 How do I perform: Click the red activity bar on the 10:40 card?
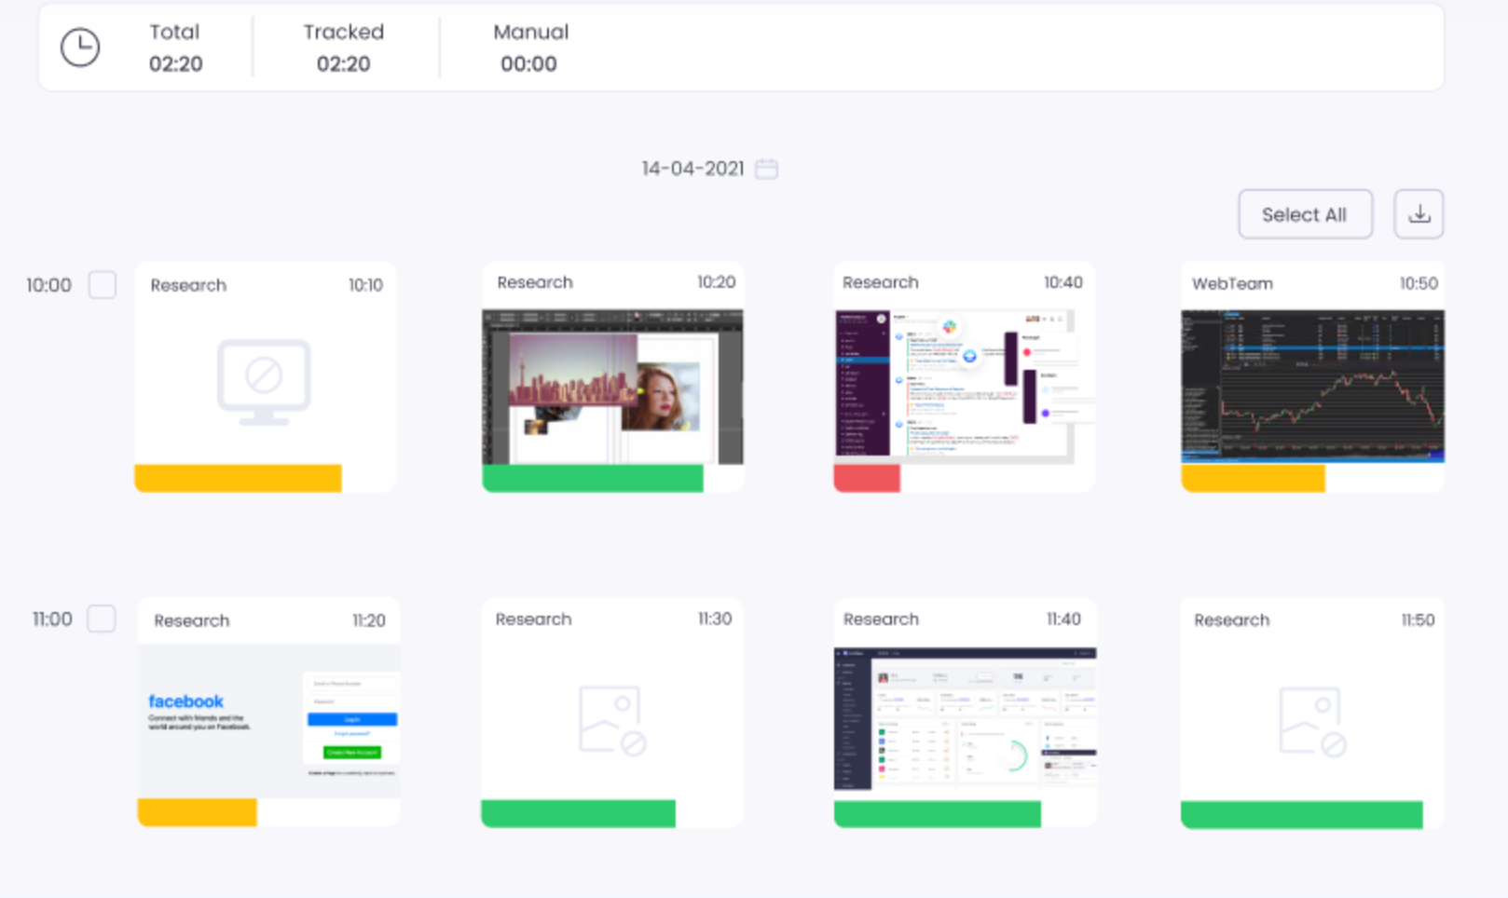point(867,479)
